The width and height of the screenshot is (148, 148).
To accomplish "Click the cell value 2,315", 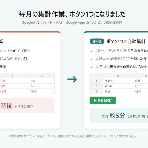I will click(x=141, y=86).
